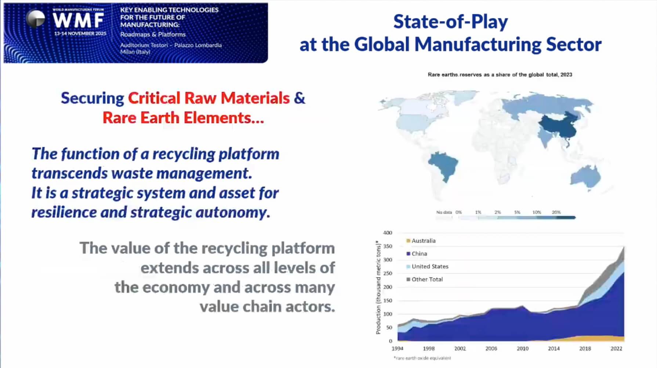
Task: Click the China legend color square
Action: (x=408, y=254)
